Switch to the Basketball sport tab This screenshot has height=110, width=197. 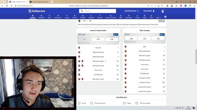click(41, 16)
